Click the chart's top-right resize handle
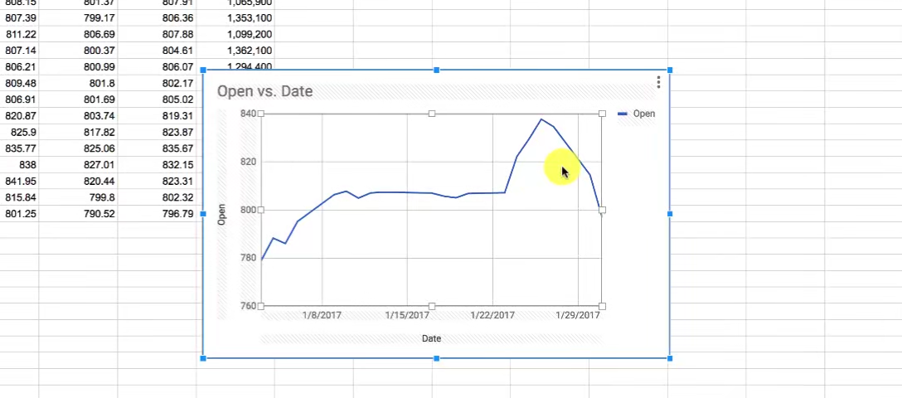The image size is (902, 398). (x=670, y=70)
